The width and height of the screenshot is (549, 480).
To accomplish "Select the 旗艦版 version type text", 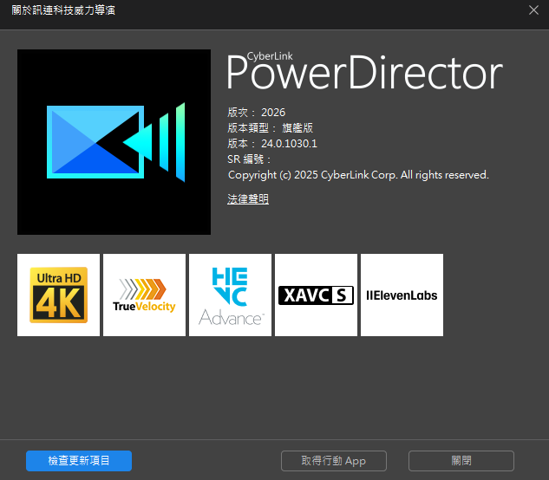I will [297, 128].
